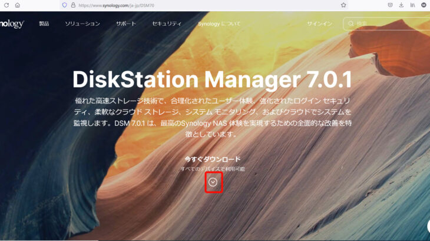Click the profile account avatar icon

click(x=424, y=5)
